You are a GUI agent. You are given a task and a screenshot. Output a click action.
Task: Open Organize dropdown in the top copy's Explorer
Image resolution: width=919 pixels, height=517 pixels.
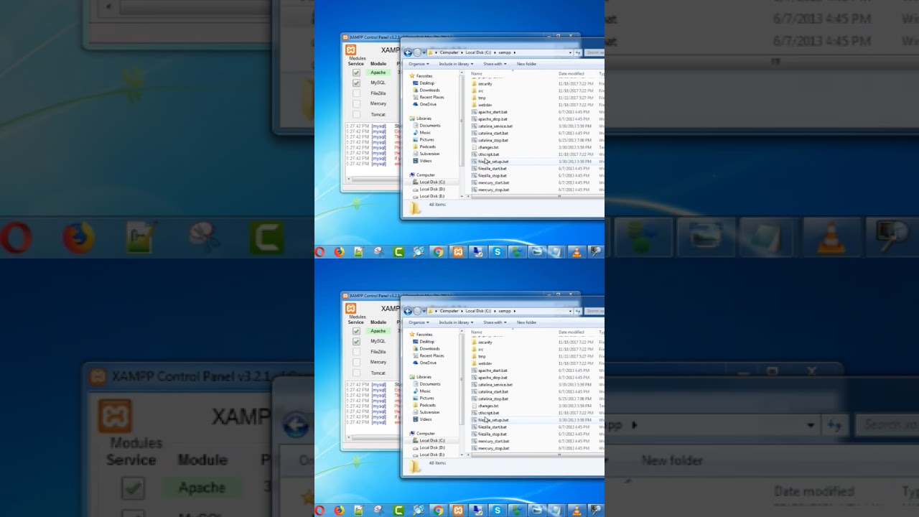(419, 64)
